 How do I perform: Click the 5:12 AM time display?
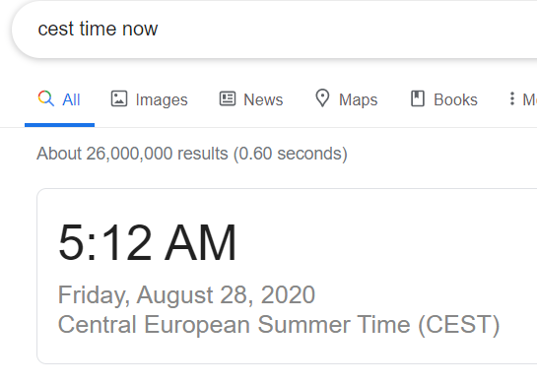(147, 242)
